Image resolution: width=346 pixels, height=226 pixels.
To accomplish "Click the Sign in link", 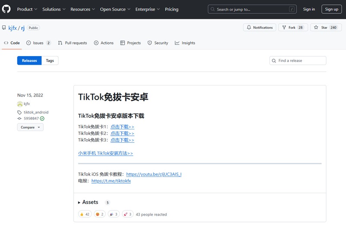I will [309, 9].
